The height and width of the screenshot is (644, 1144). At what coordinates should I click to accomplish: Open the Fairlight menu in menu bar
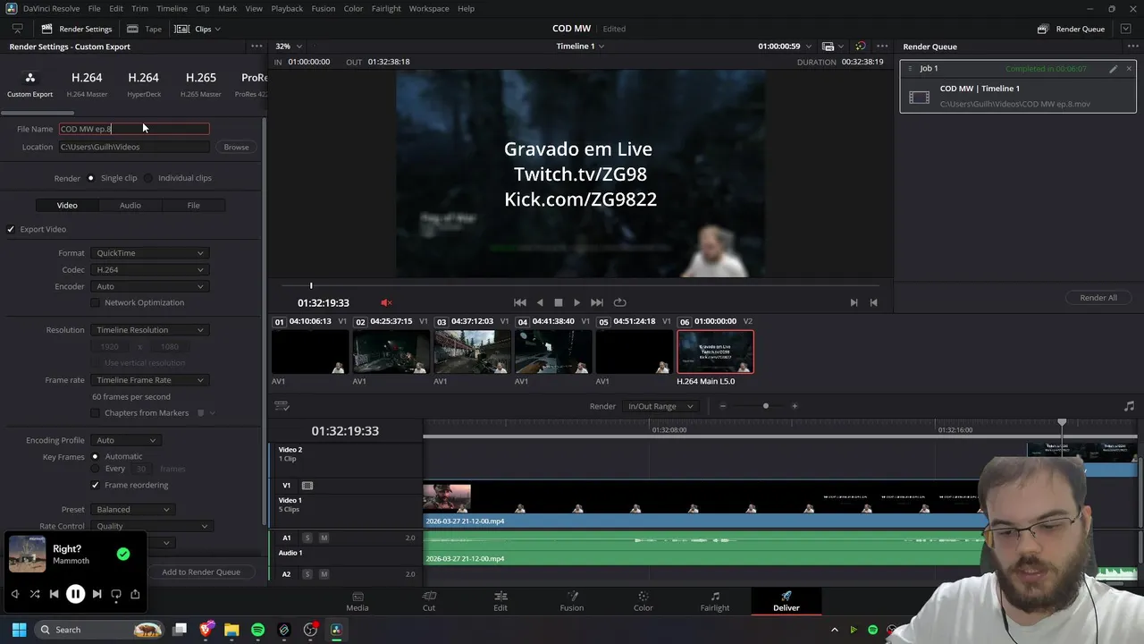pos(386,9)
